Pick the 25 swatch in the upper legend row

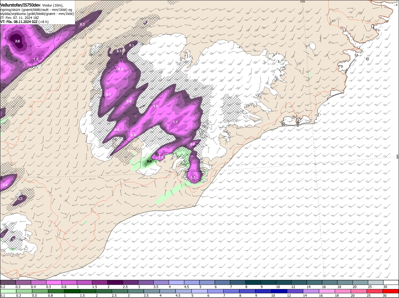(x=376, y=282)
